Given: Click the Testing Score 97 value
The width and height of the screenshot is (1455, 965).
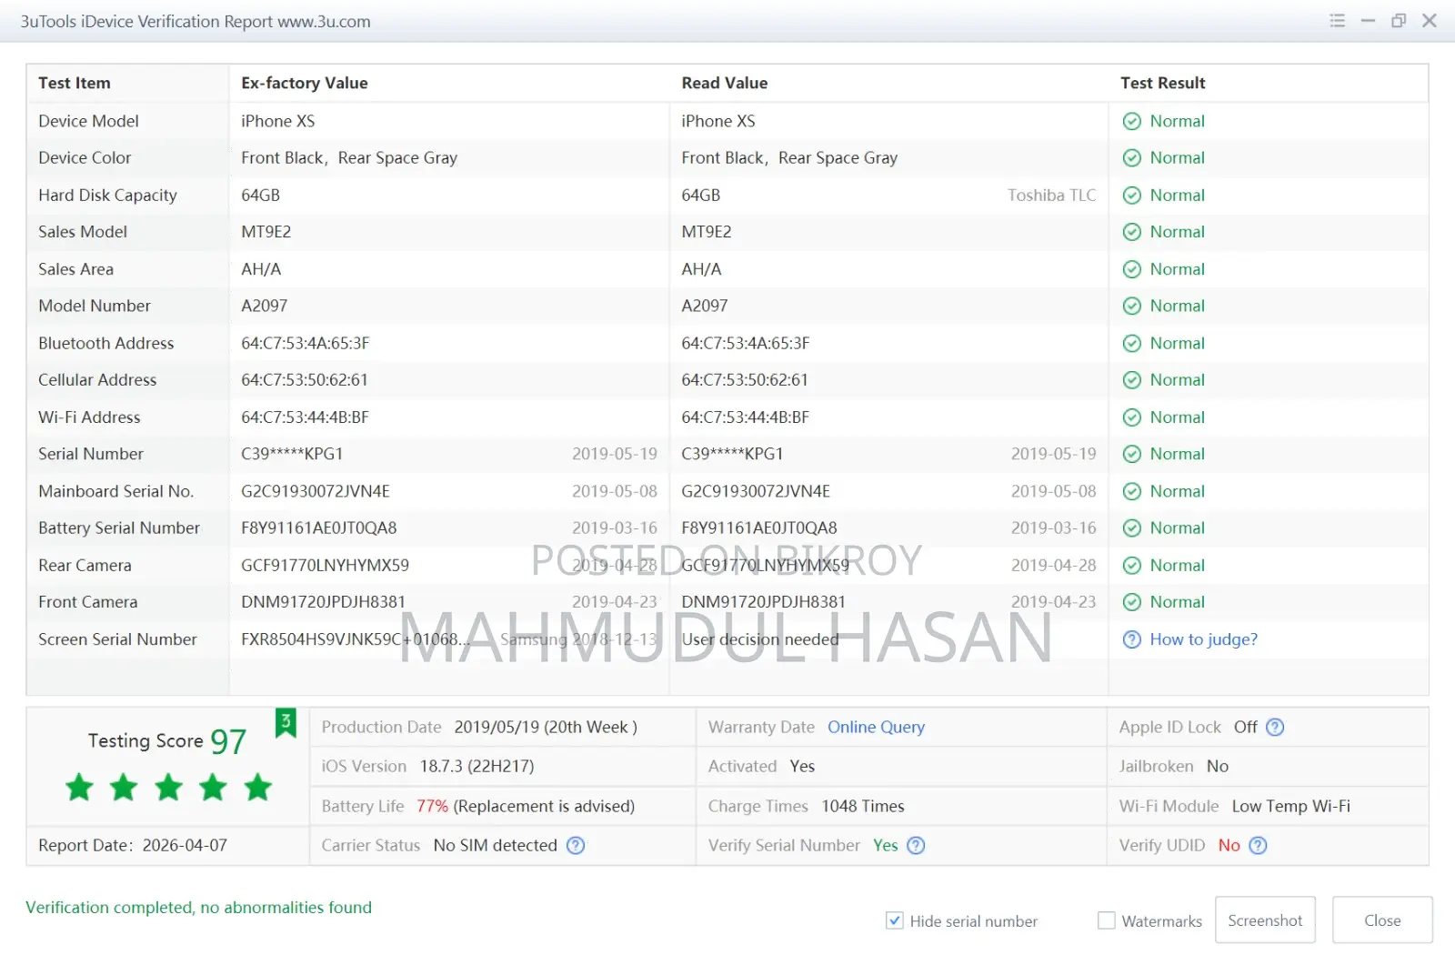Looking at the screenshot, I should coord(228,741).
